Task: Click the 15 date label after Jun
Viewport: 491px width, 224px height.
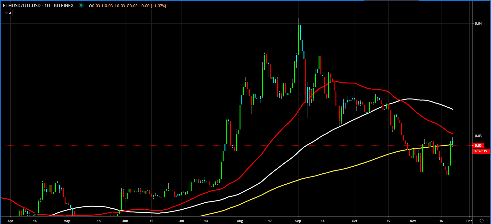Action: coord(151,220)
